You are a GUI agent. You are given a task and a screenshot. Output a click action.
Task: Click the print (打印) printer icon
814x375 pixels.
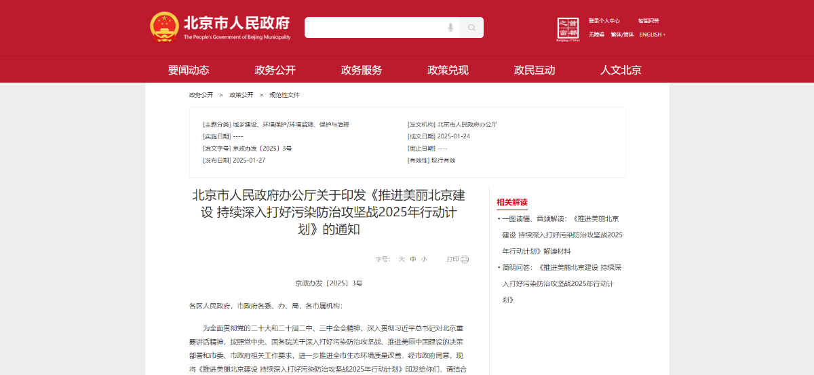click(465, 259)
